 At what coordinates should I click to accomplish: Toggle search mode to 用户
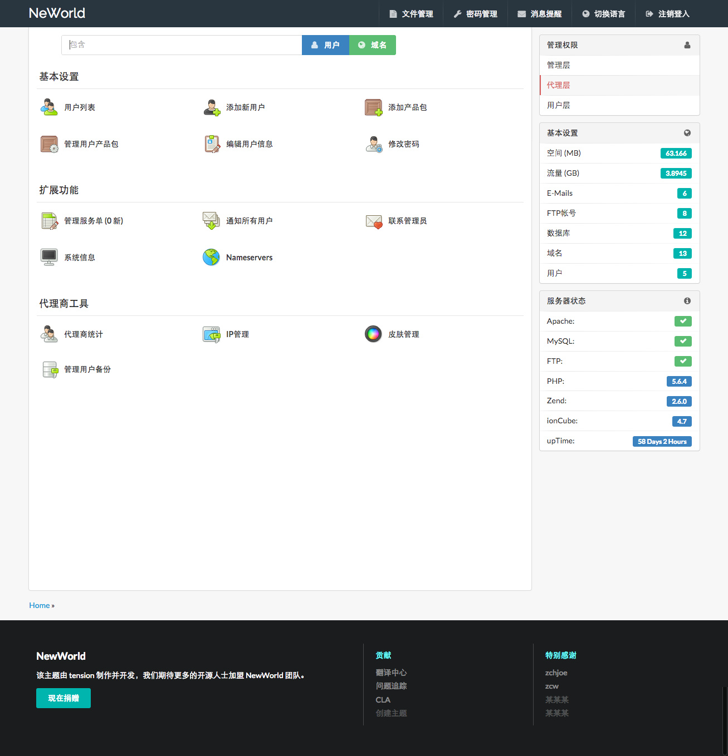[x=325, y=45]
